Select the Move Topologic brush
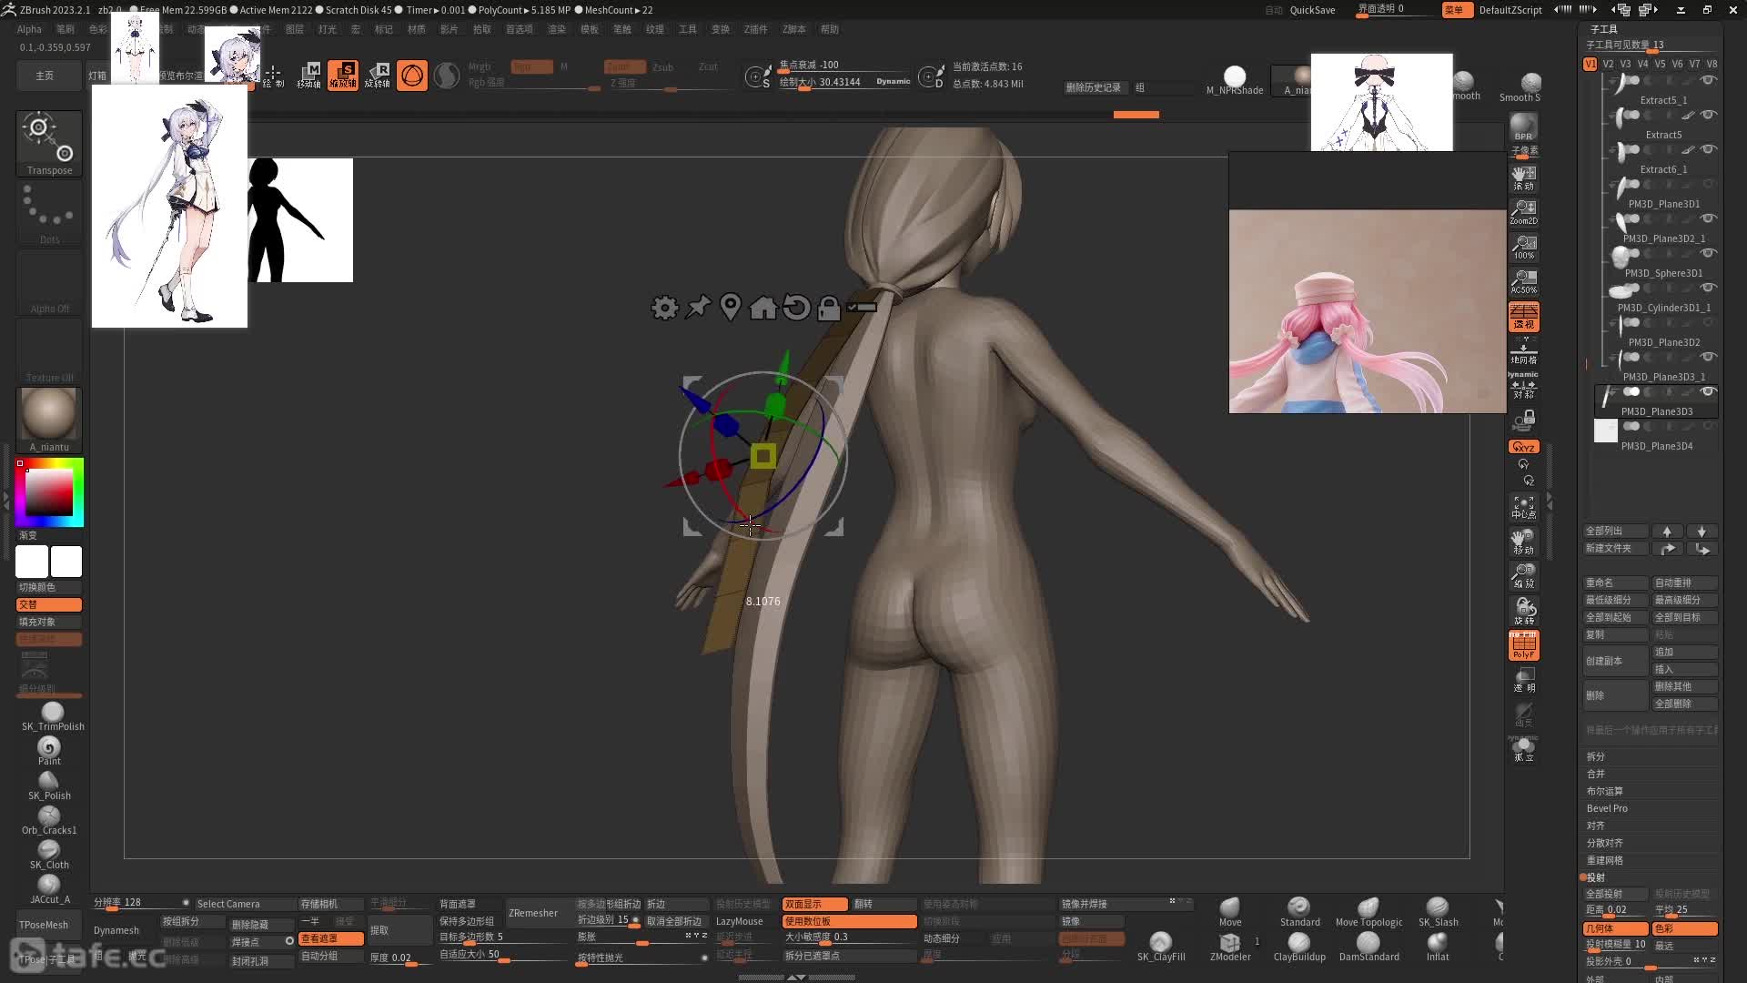1747x983 pixels. [x=1368, y=912]
